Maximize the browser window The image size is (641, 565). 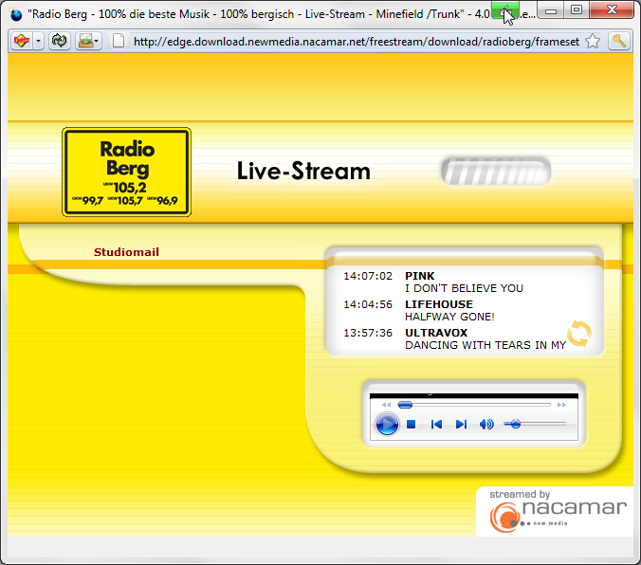577,9
